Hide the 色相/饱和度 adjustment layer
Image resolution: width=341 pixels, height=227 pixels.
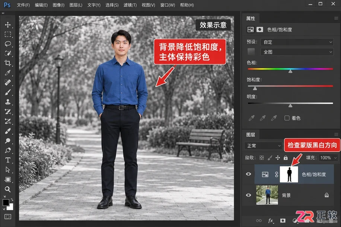point(248,174)
